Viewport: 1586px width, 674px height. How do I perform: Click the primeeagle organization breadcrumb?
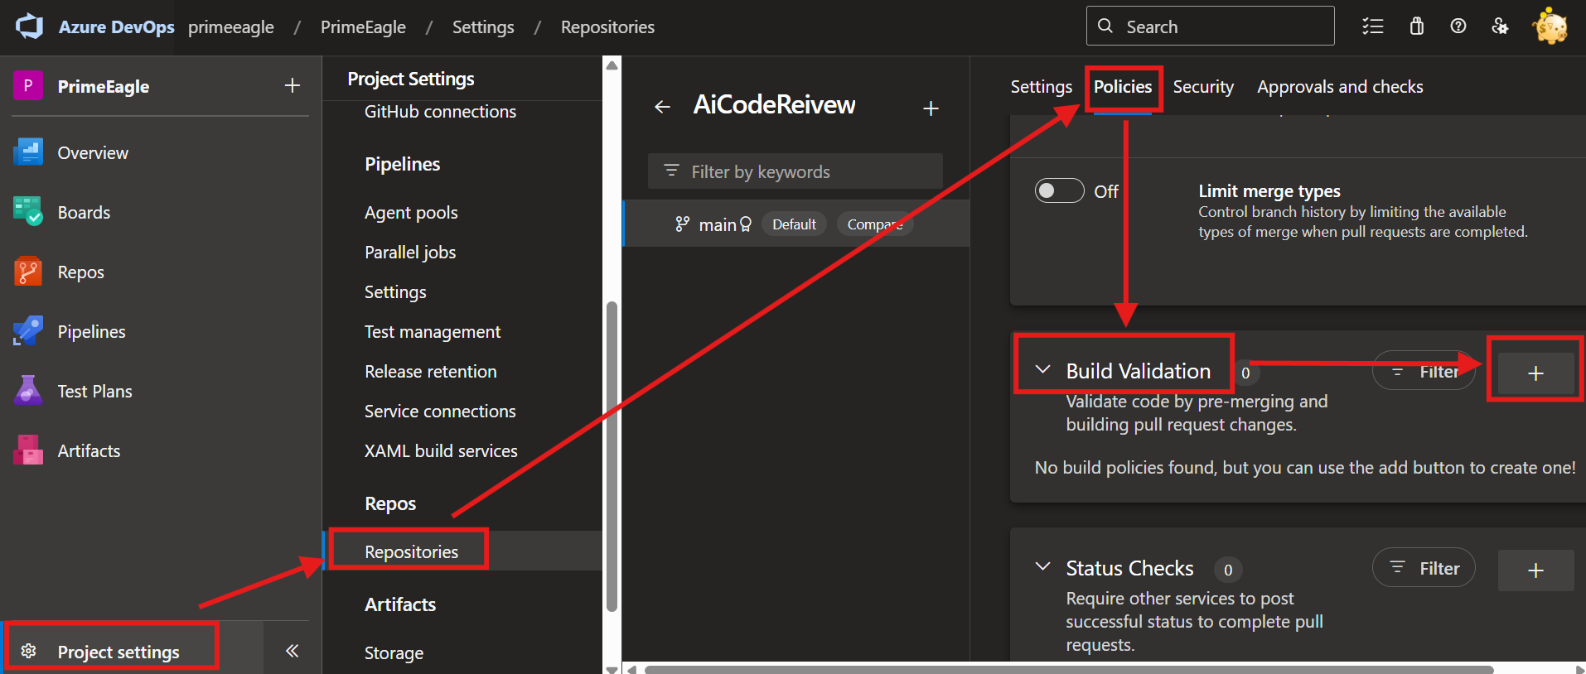230,27
